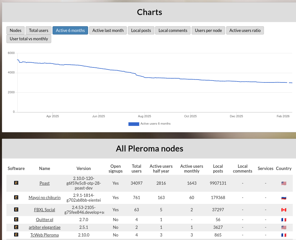296x240 pixels.
Task: Open the User total vs monthly chart
Action: (x=29, y=39)
